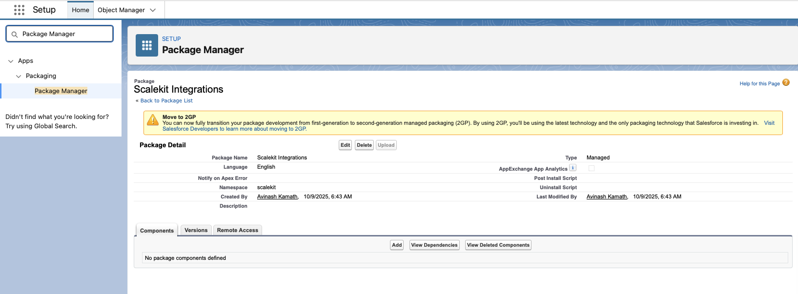Click the Apps tree label
The width and height of the screenshot is (798, 294).
click(x=25, y=61)
